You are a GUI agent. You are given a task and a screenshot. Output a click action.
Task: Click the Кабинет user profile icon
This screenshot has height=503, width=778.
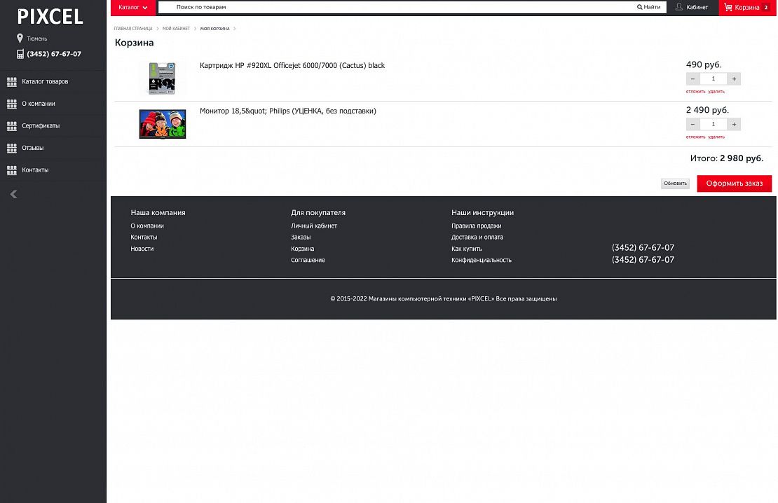tap(678, 7)
